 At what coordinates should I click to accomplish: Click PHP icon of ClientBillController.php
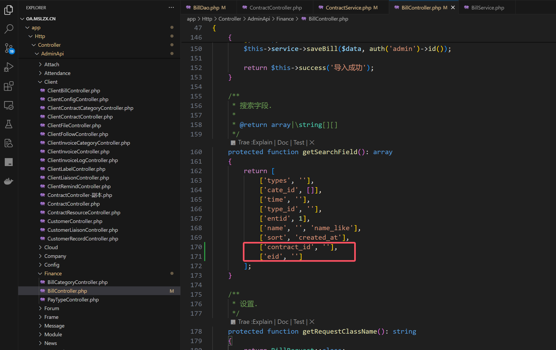[43, 91]
